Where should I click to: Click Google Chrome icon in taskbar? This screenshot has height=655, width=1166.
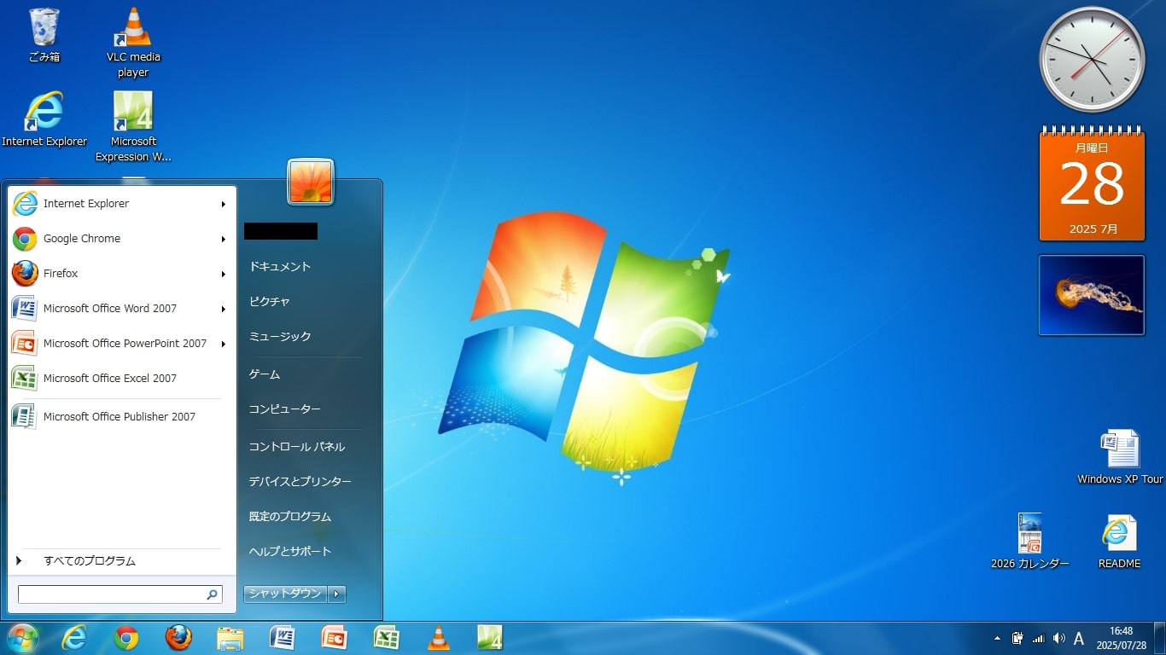pyautogui.click(x=126, y=638)
